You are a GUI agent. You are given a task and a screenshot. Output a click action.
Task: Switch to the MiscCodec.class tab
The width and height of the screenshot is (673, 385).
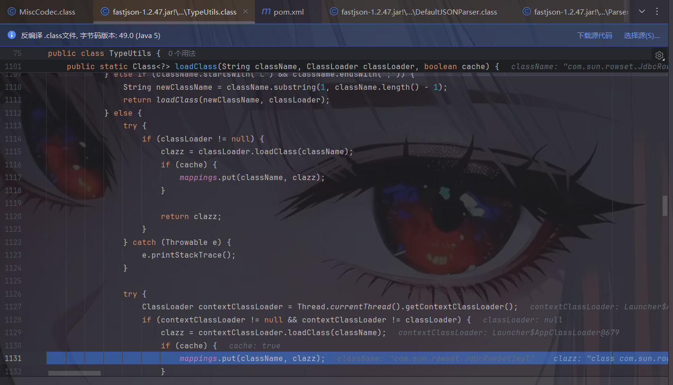point(47,12)
